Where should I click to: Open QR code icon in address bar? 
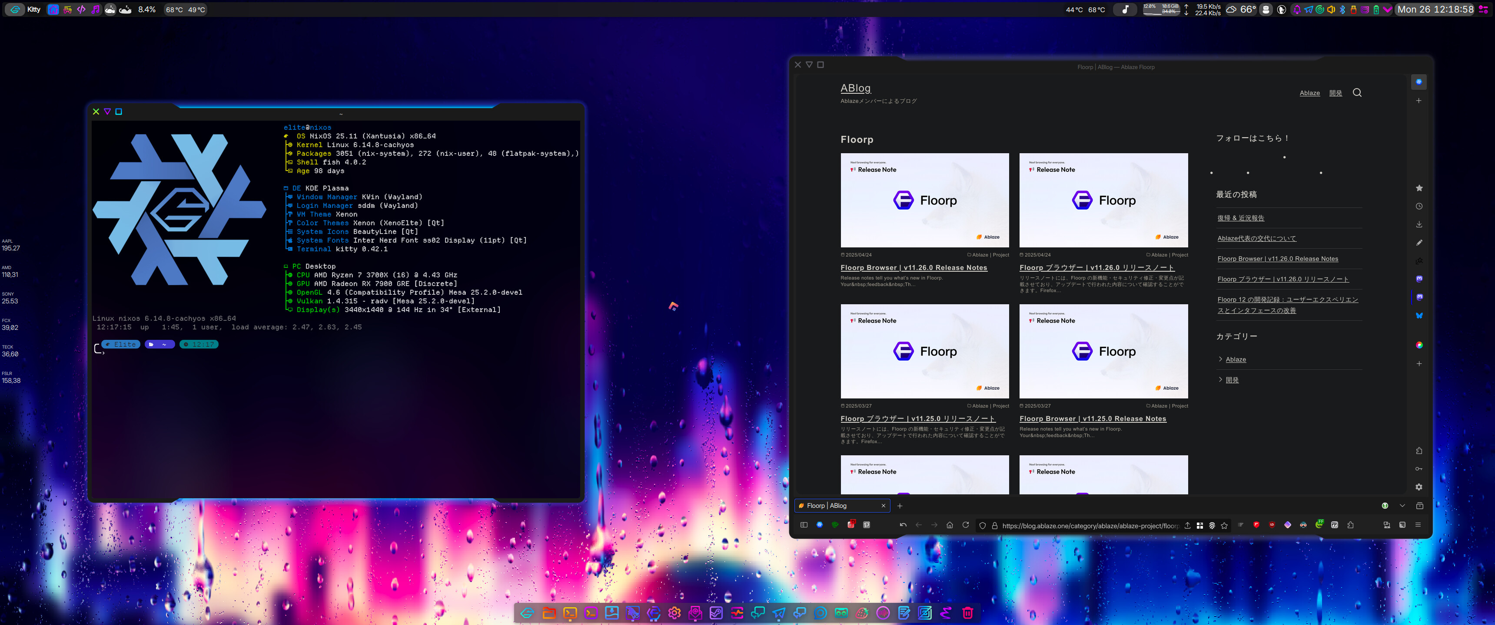pos(1199,526)
